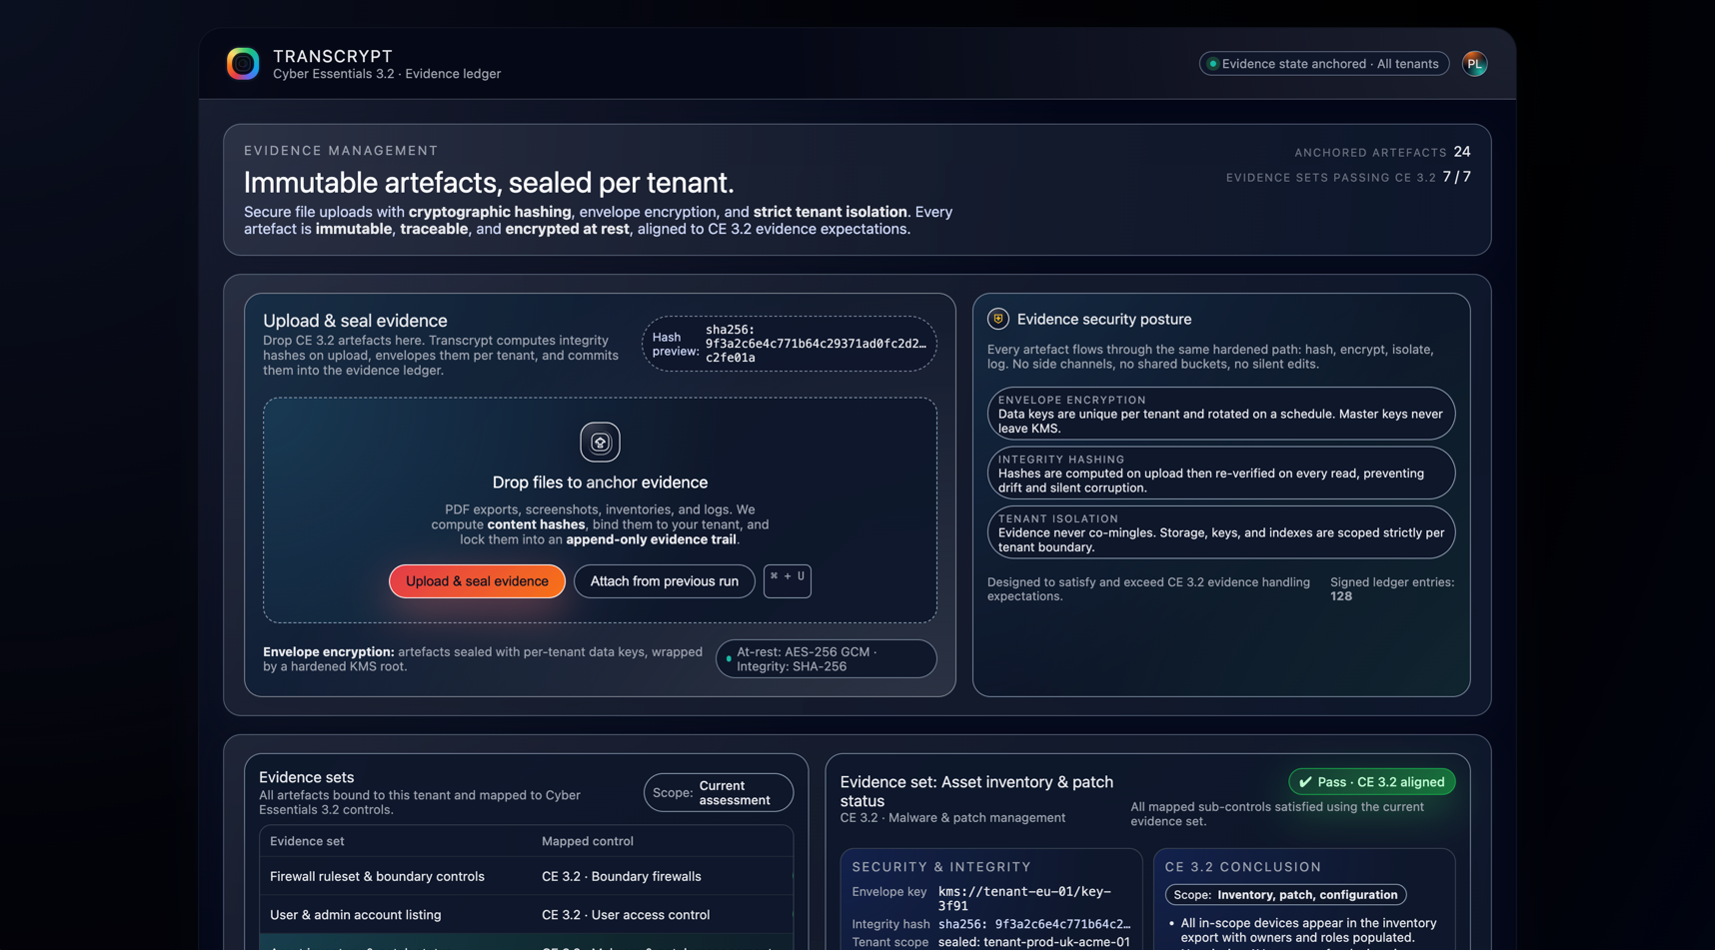Select User & admin account listing row
The width and height of the screenshot is (1715, 950).
[526, 915]
